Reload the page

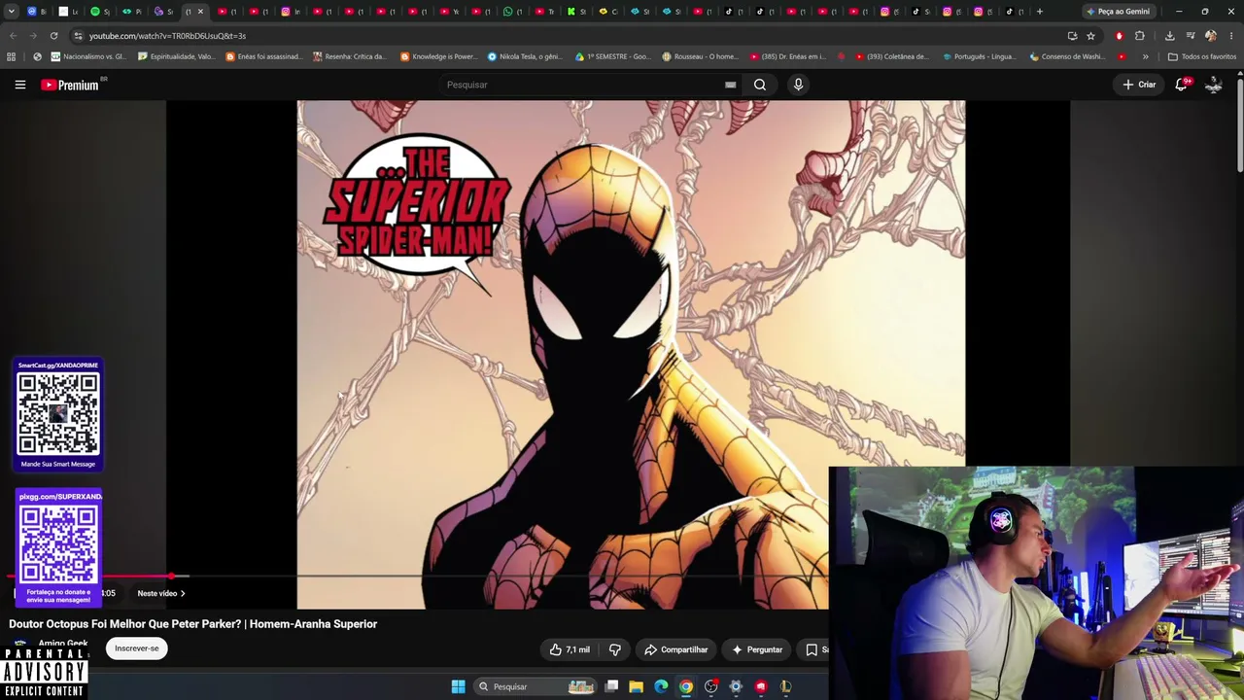(52, 36)
